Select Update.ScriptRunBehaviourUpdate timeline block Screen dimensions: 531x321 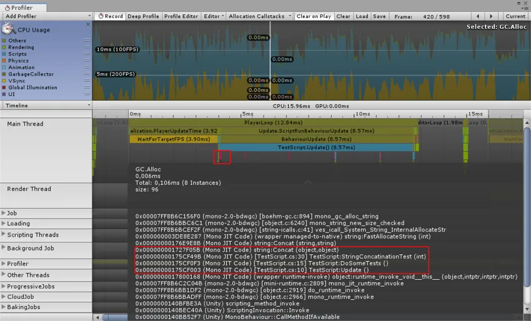(x=317, y=131)
